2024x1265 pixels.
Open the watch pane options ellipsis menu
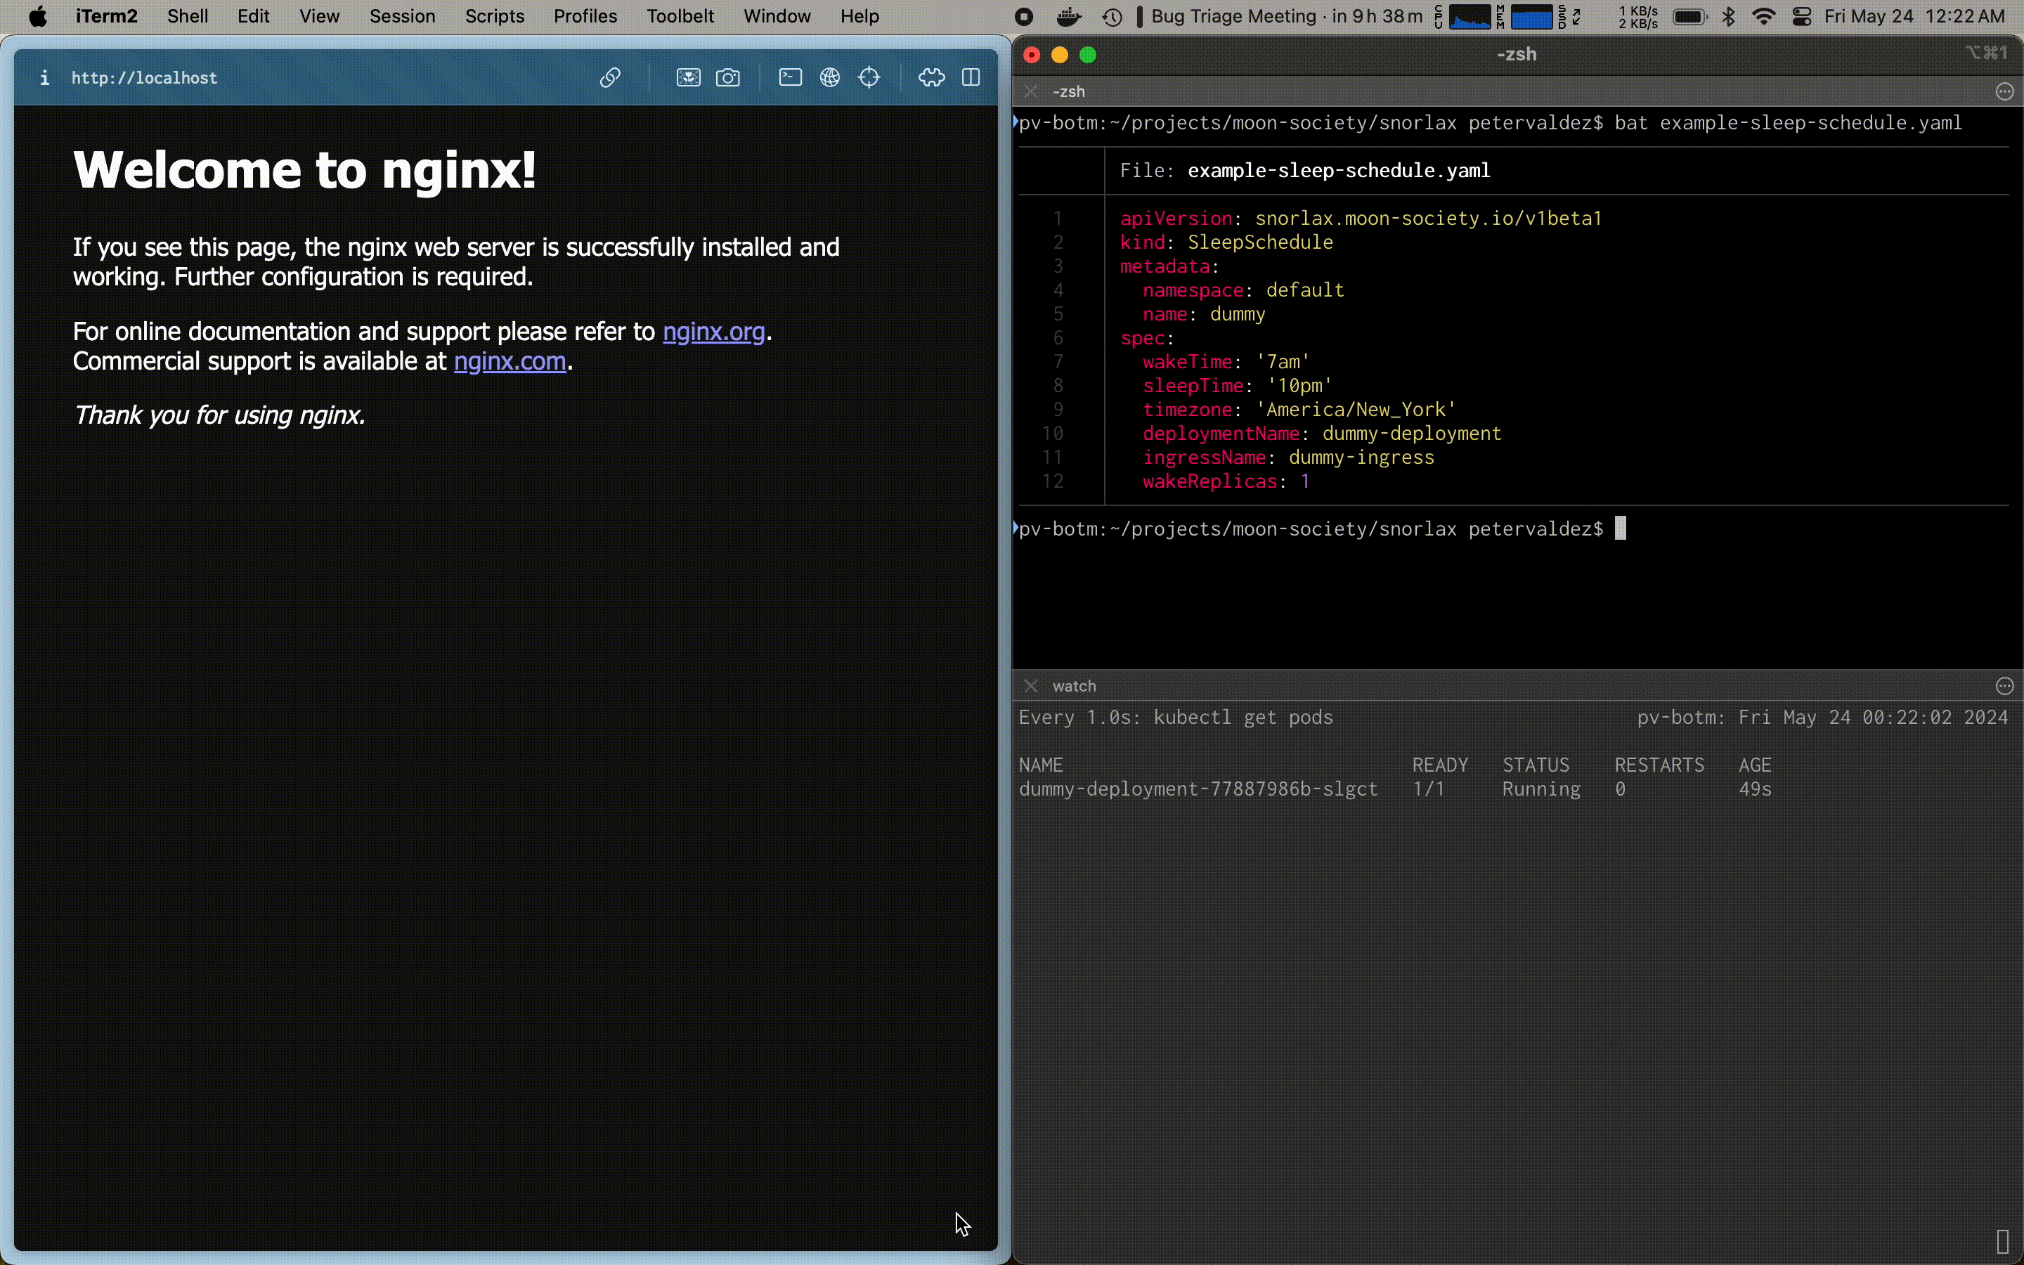point(2004,686)
